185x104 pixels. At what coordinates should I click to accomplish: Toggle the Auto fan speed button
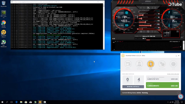pos(159,30)
